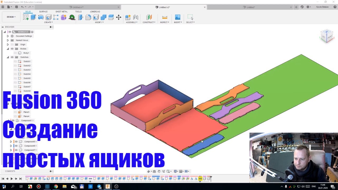Open the MODIFY dropdown menu
The width and height of the screenshot is (338, 190).
99,22
